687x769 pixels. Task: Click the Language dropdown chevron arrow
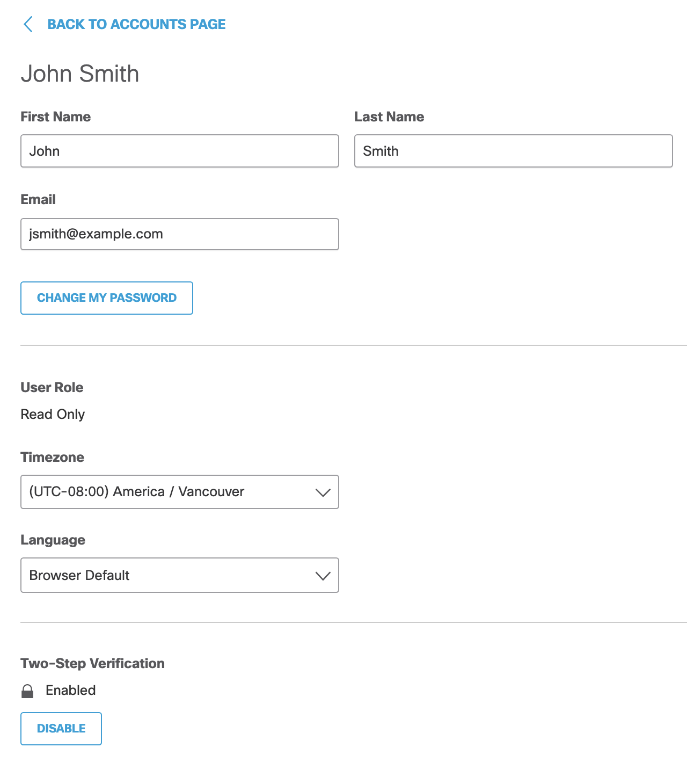(x=323, y=576)
